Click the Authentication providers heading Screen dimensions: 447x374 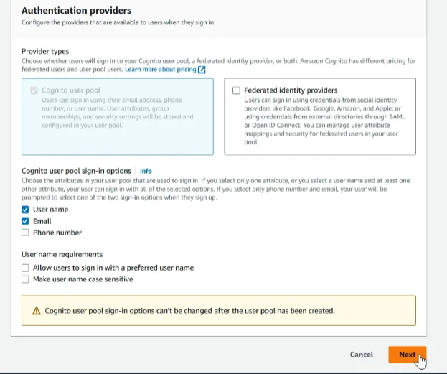pyautogui.click(x=76, y=11)
